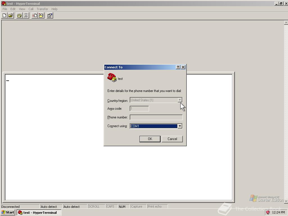The image size is (288, 216).
Task: Restore down the HyperTerminal window
Action: tap(281, 3)
